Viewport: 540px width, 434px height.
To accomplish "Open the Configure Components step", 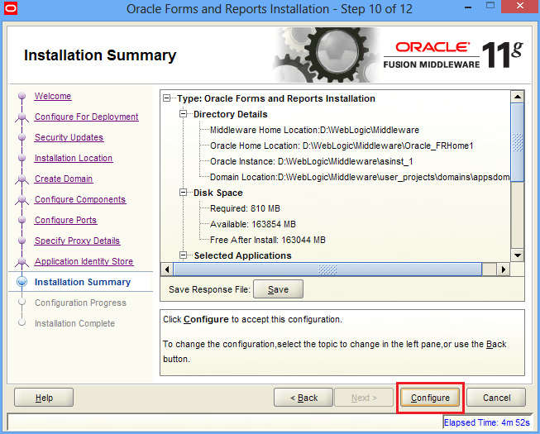I will pyautogui.click(x=80, y=199).
